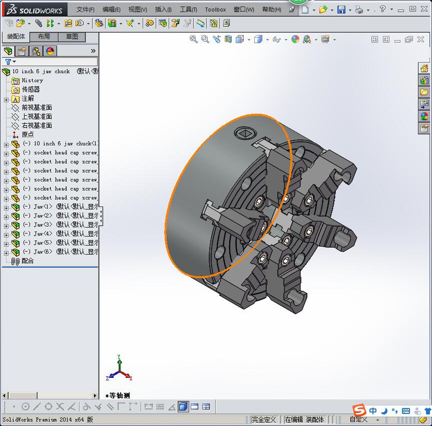Toggle the Section View icon

tap(228, 40)
